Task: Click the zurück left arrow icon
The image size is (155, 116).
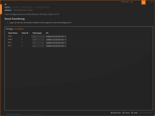Action: [x=123, y=113]
